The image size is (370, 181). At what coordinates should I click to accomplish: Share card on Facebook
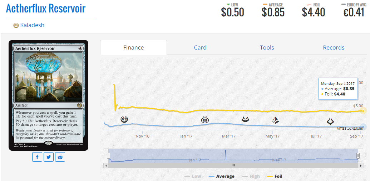tap(37, 157)
